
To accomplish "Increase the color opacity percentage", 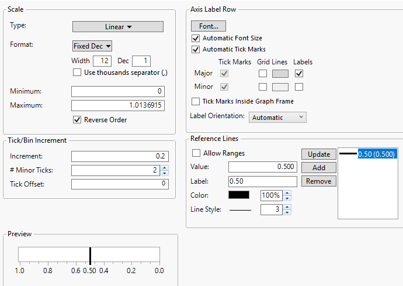I will (287, 192).
